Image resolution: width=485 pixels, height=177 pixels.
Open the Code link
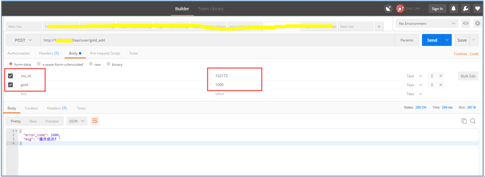[x=474, y=54]
